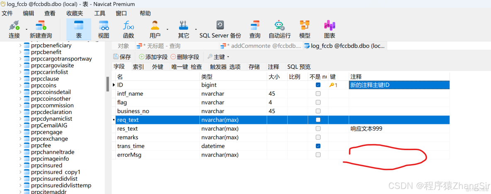
Task: Select prpcchanneltrade in the table tree
Action: coord(53,152)
